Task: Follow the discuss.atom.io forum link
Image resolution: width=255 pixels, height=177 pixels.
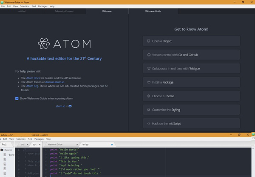Action: coord(55,82)
